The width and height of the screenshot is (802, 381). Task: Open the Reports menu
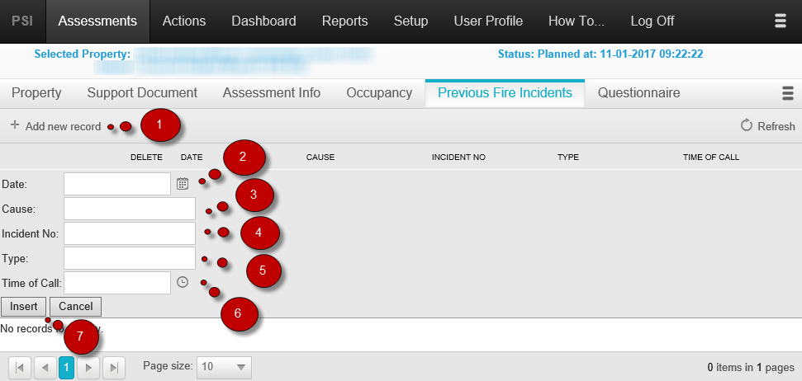pos(344,21)
